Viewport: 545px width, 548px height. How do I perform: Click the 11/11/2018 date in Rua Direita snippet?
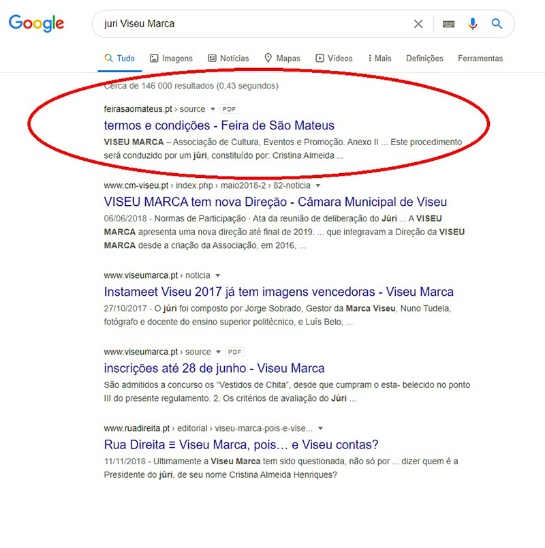click(125, 461)
